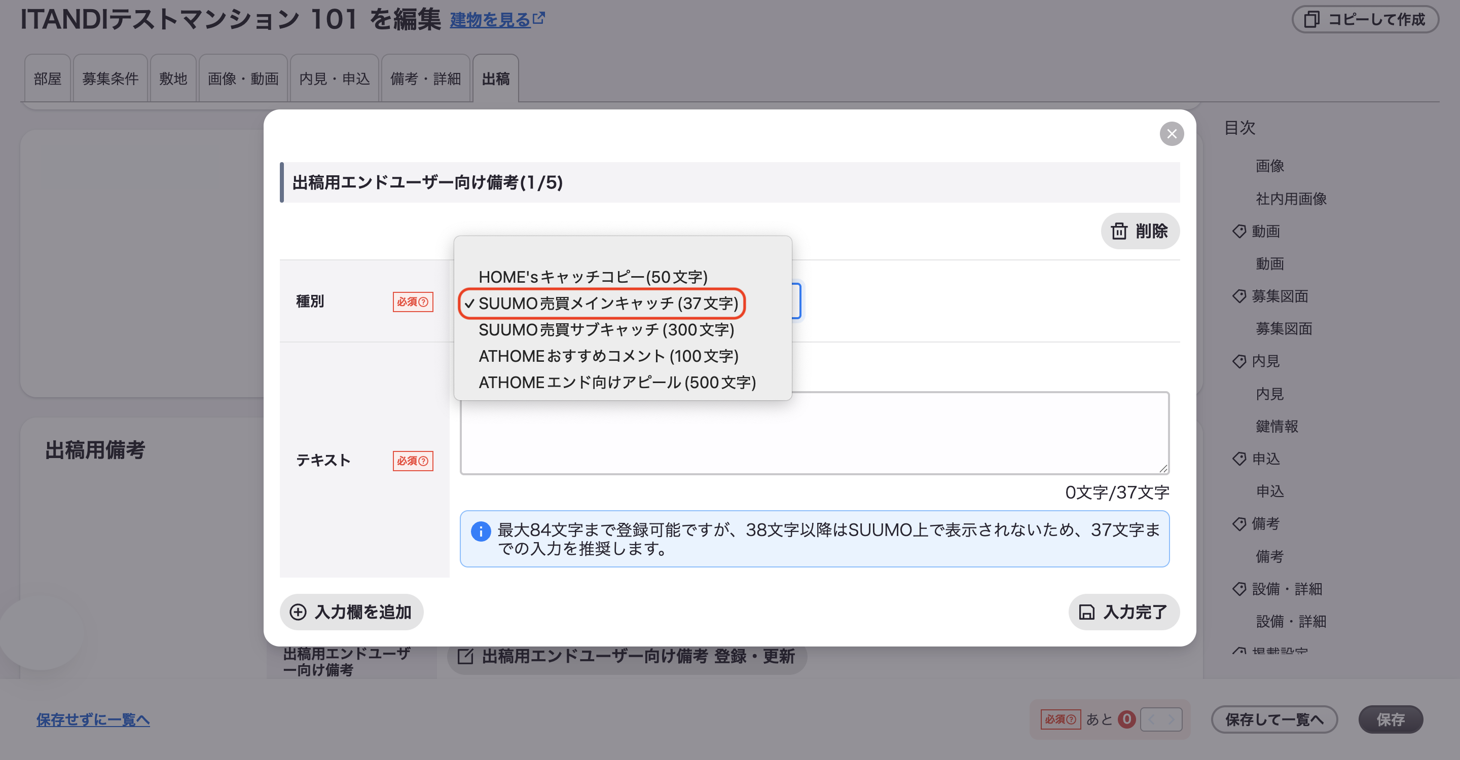Click tag icon beside 申込 heading
The width and height of the screenshot is (1460, 760).
click(x=1239, y=459)
